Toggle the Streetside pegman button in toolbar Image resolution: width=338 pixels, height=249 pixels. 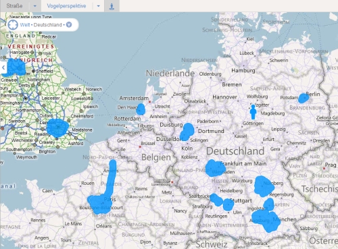point(112,6)
